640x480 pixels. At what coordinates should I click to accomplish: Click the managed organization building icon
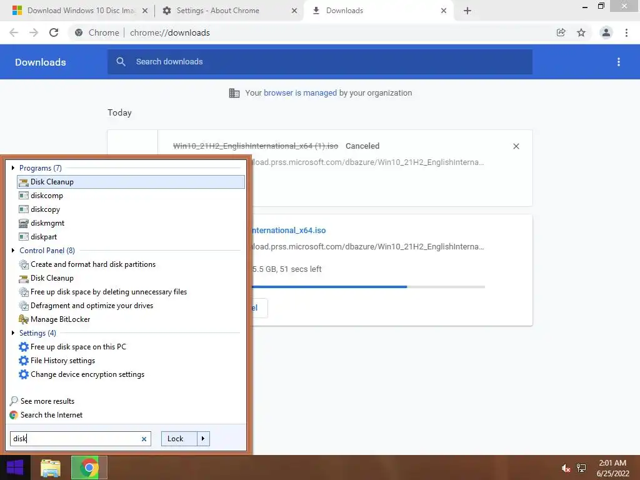tap(234, 93)
